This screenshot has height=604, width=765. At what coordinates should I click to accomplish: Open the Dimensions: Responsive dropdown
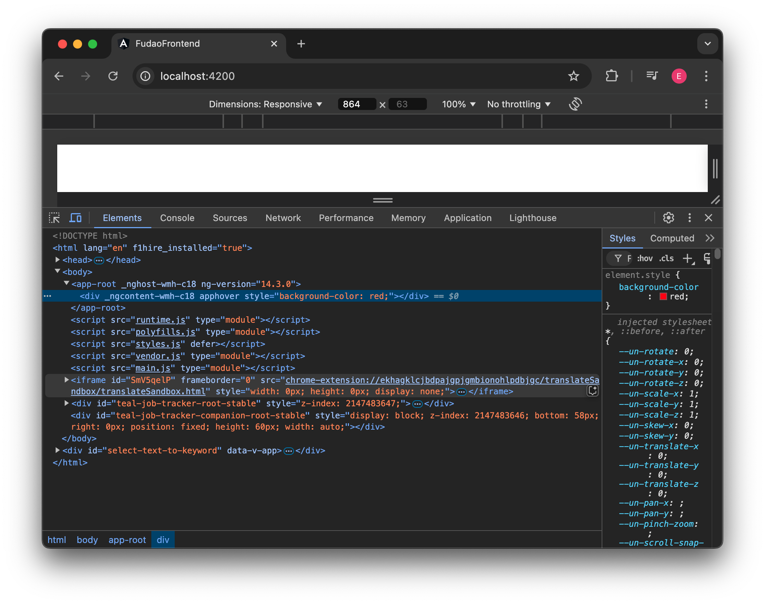[265, 104]
